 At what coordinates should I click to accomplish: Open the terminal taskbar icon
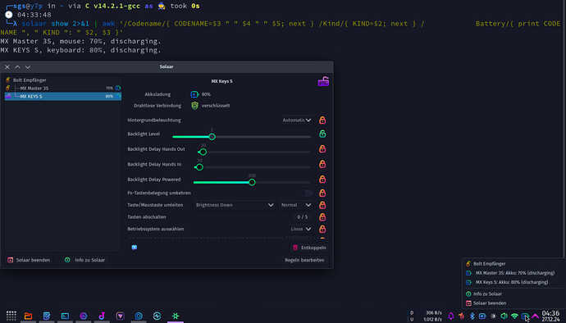pyautogui.click(x=65, y=316)
